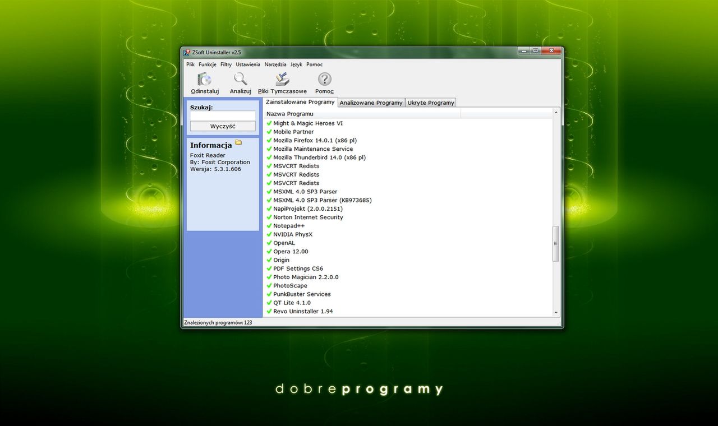Click the Szukaj search input field
Screen dimensions: 718x426
click(x=222, y=115)
